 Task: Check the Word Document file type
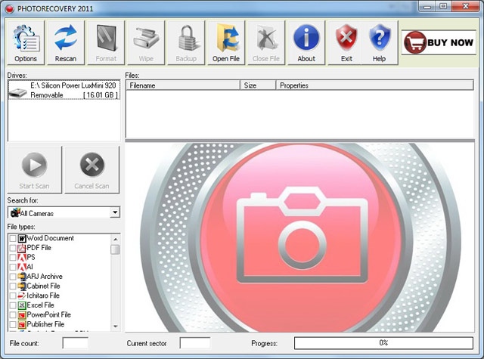tap(13, 238)
